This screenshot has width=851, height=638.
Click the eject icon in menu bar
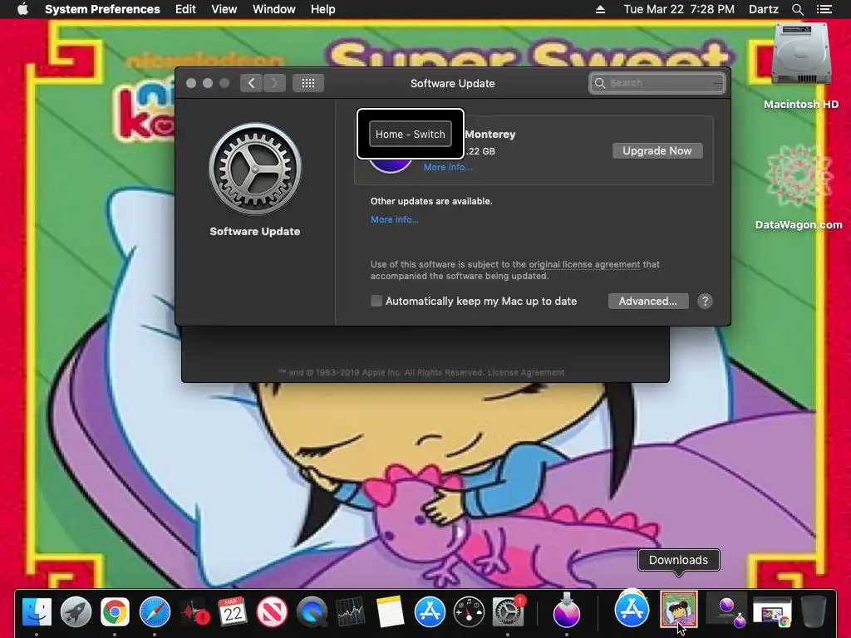pos(600,9)
